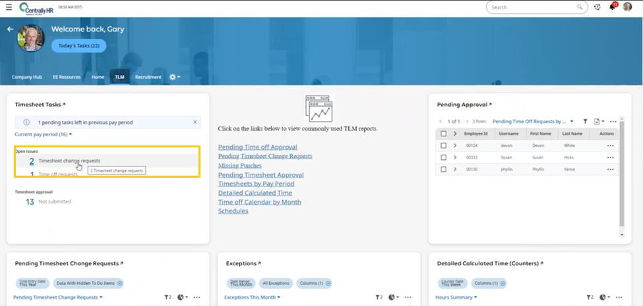Open Pending Time off Approval report
Viewport: 643px width, 306px height.
tap(257, 147)
